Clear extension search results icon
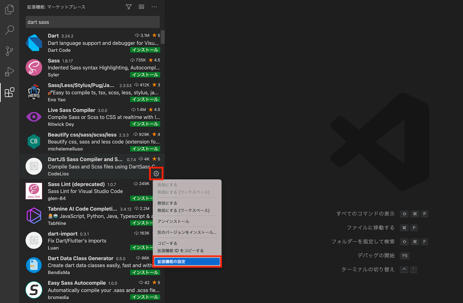Viewport: 463px width, 303px height. (142, 7)
